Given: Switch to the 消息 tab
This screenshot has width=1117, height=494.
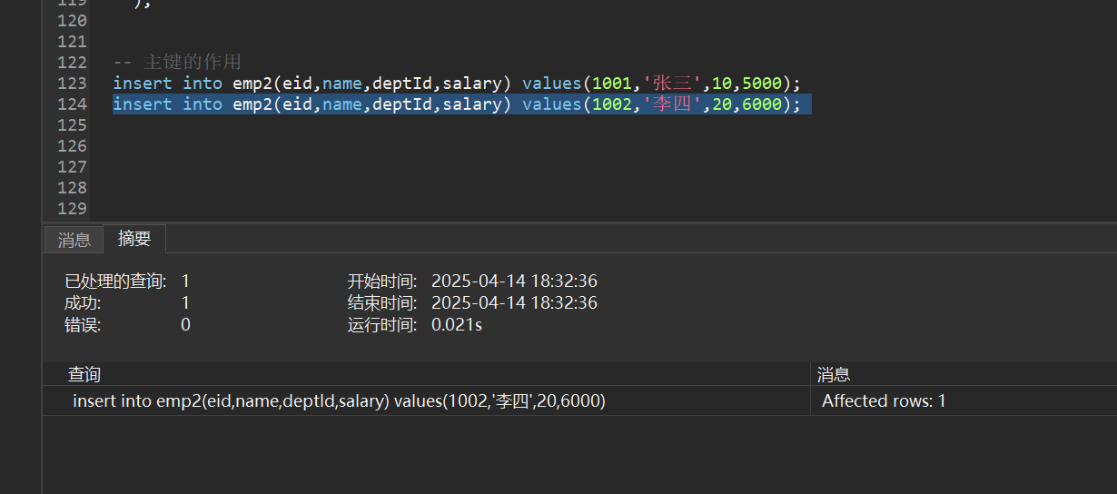Looking at the screenshot, I should pyautogui.click(x=74, y=240).
